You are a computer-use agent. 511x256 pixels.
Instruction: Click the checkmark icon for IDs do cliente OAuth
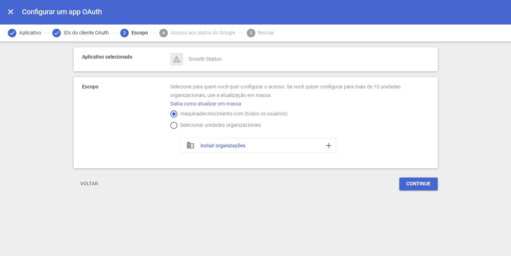pos(57,33)
